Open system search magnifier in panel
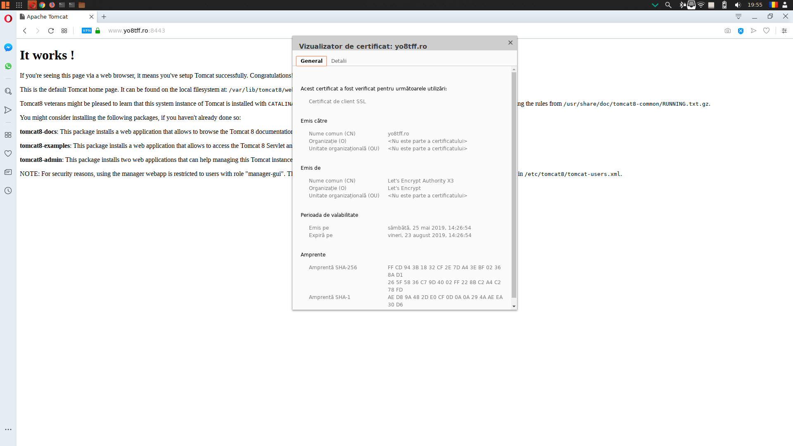This screenshot has width=793, height=446. click(668, 5)
